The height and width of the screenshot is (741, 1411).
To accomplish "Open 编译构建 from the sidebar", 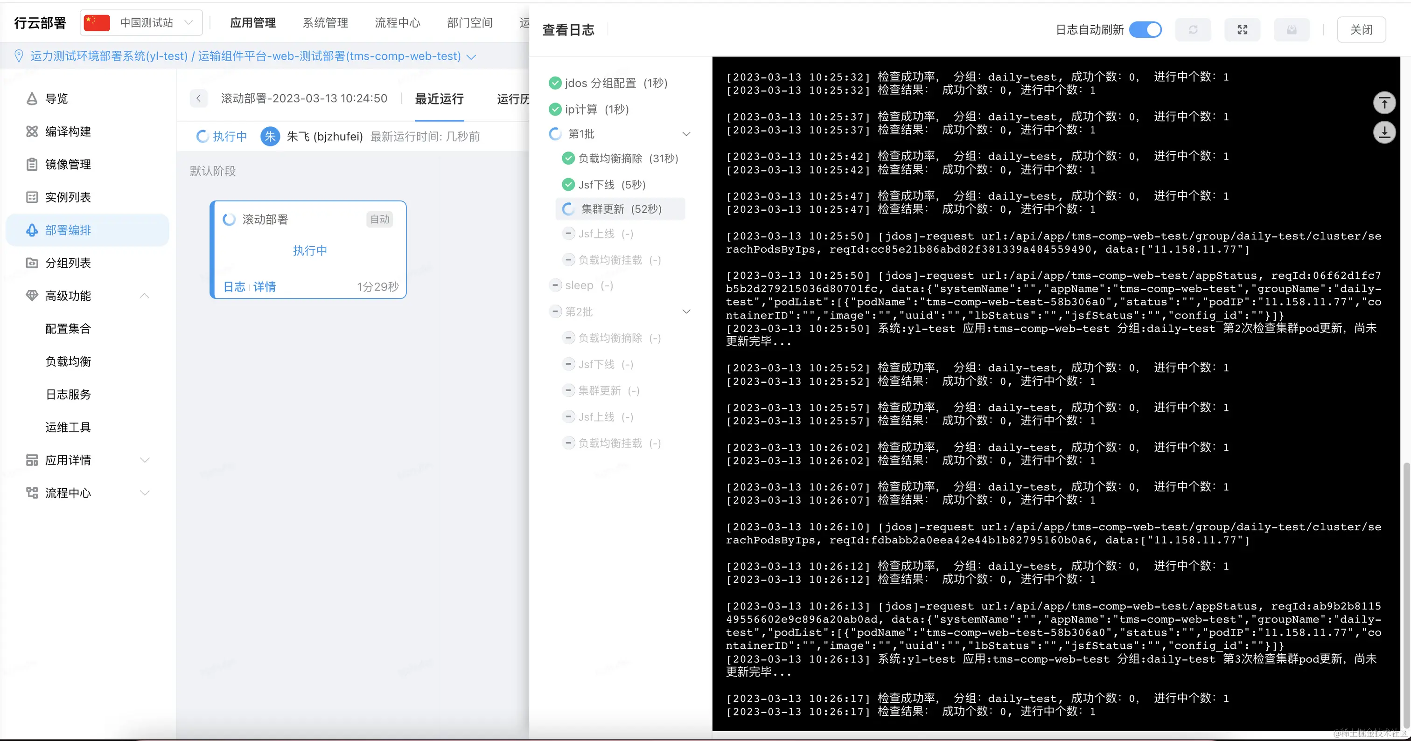I will point(67,132).
